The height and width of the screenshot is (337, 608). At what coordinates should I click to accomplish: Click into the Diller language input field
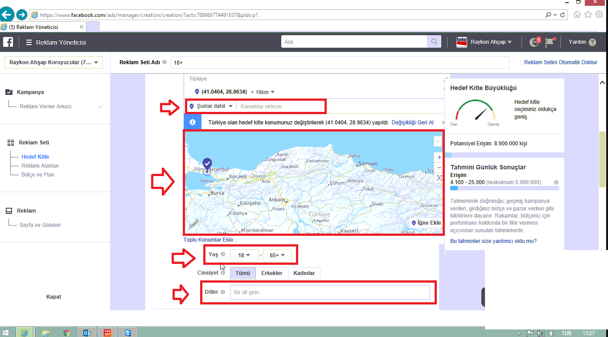coord(329,292)
